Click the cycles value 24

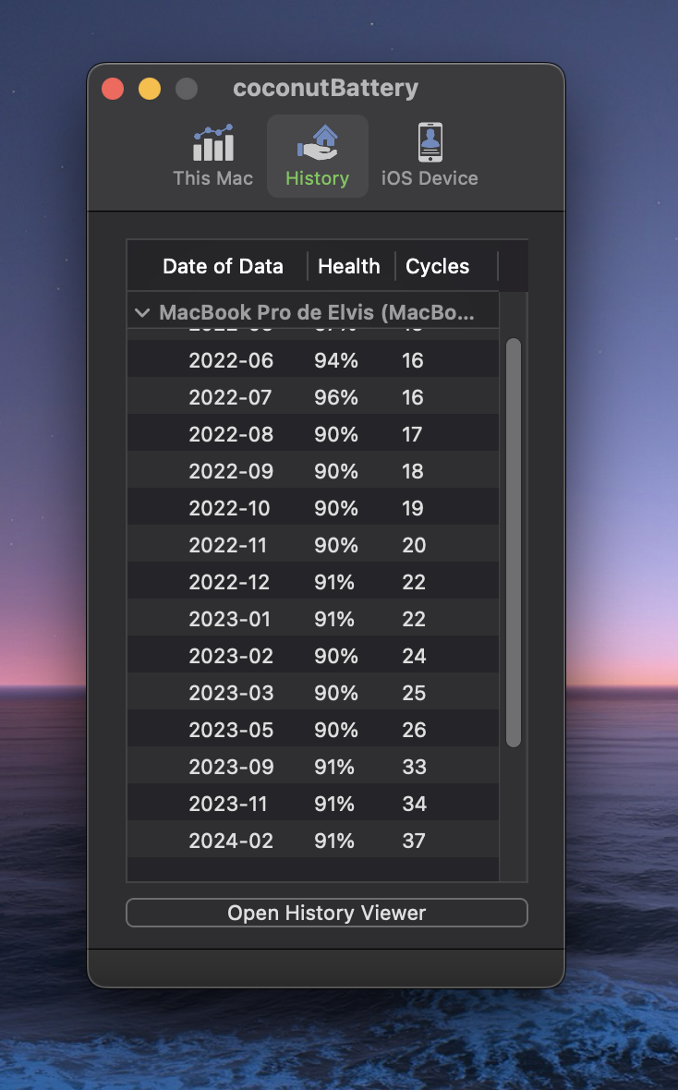click(414, 656)
